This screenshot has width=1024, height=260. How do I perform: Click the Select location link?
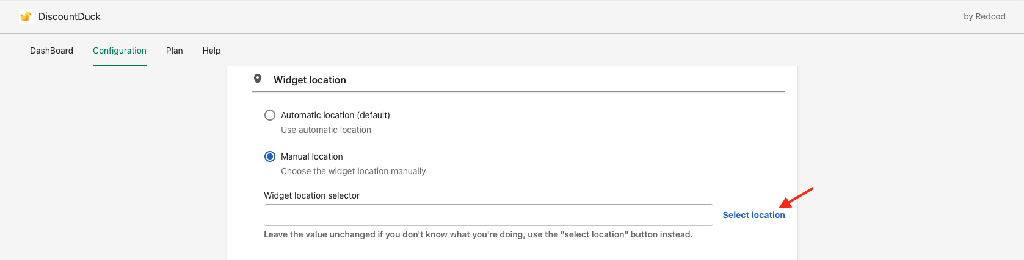coord(753,215)
